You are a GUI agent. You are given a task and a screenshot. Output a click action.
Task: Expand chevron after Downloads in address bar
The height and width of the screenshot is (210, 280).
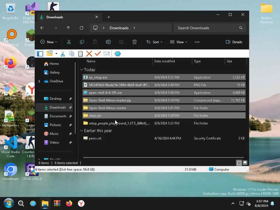pyautogui.click(x=134, y=28)
